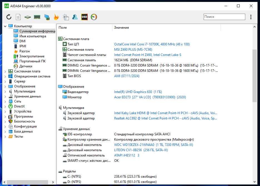This screenshot has height=186, width=260.
Task: Click the AIDA64 title bar logo
Action: click(6, 6)
